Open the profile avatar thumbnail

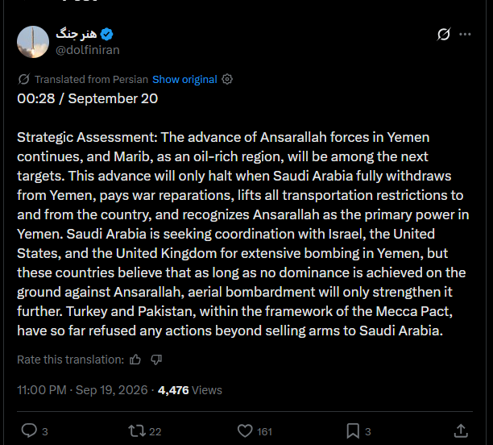point(33,42)
